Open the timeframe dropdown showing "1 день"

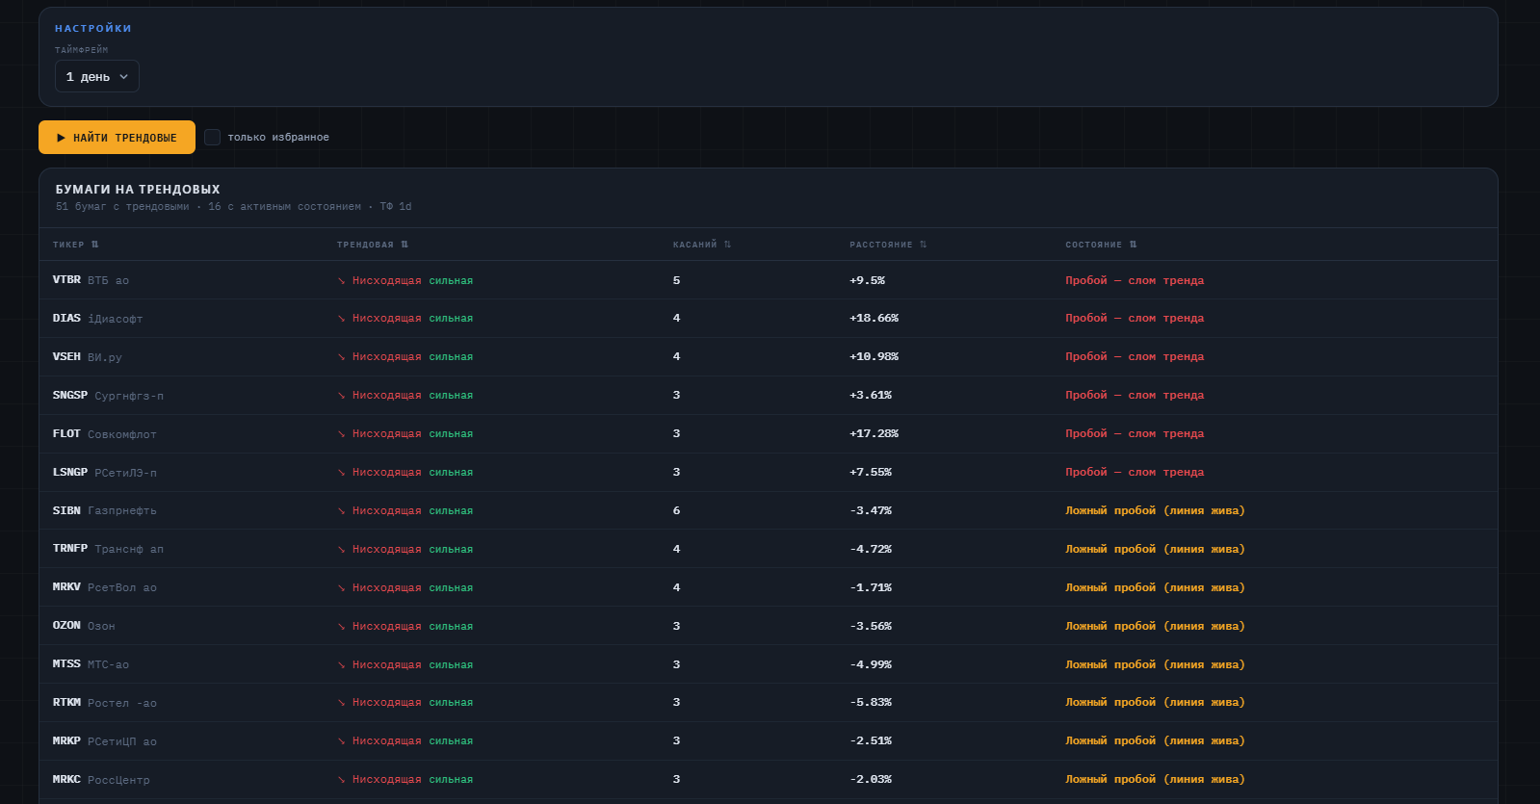click(x=97, y=76)
